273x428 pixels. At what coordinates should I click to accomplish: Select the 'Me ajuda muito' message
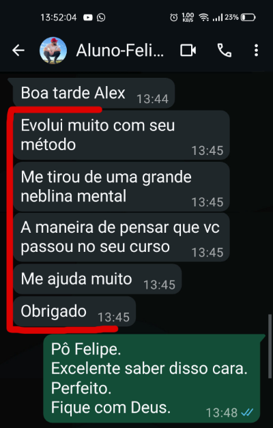[x=97, y=279]
